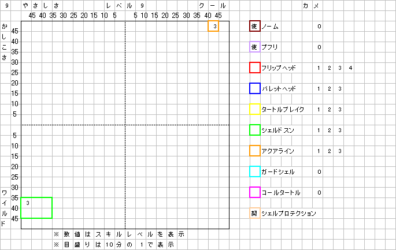Click level 3 in the タートルブレイク row
The image size is (396, 250).
(x=340, y=110)
